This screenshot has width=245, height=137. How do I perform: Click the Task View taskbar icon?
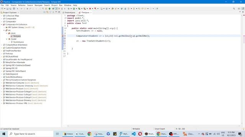pyautogui.click(x=57, y=134)
